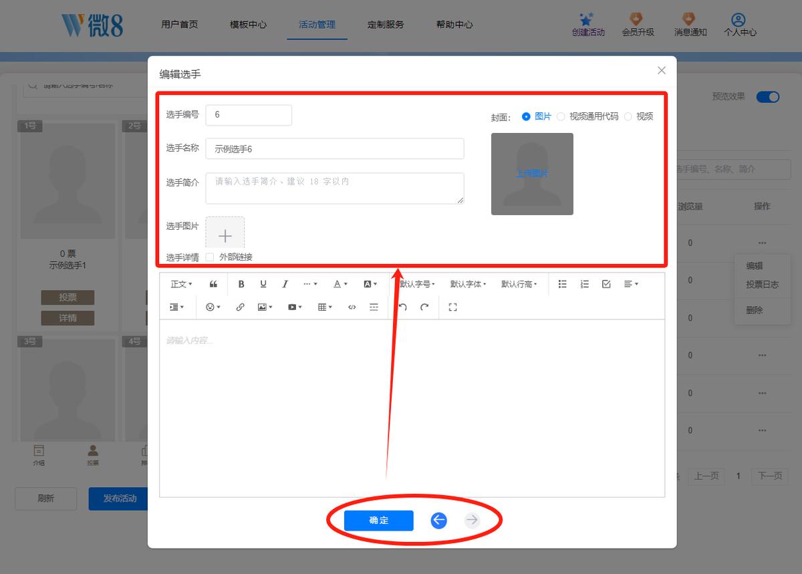Click the 选手名称 input field
Viewport: 802px width, 574px height.
[335, 148]
